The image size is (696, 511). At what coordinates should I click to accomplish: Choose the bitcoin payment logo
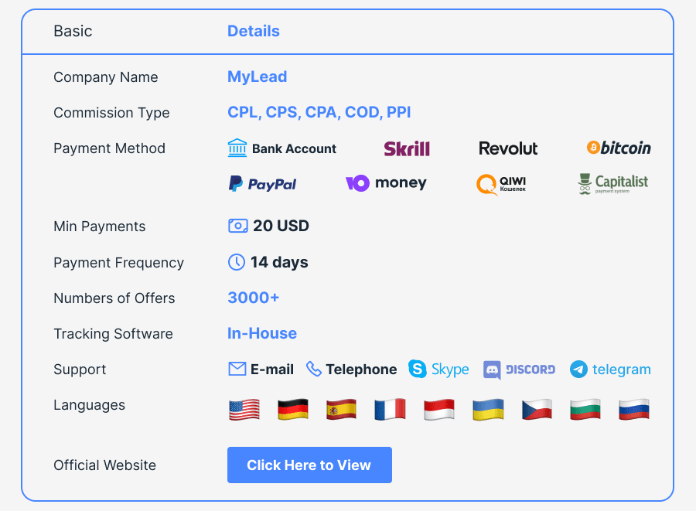point(619,148)
